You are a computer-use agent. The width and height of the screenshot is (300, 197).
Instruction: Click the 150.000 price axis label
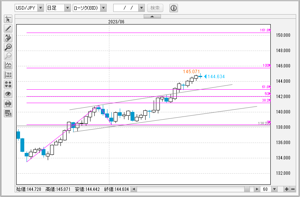click(283, 35)
